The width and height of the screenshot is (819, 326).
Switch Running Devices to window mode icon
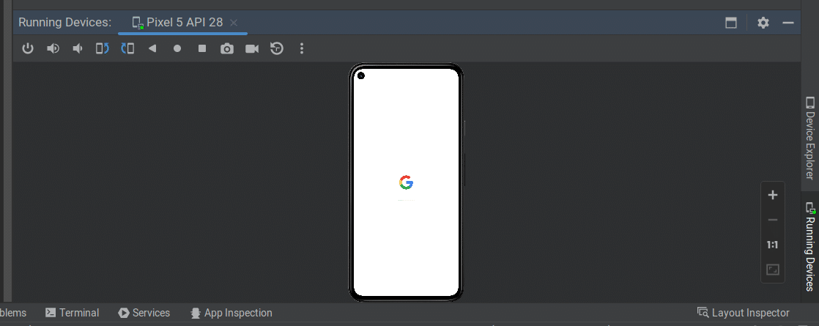(731, 23)
